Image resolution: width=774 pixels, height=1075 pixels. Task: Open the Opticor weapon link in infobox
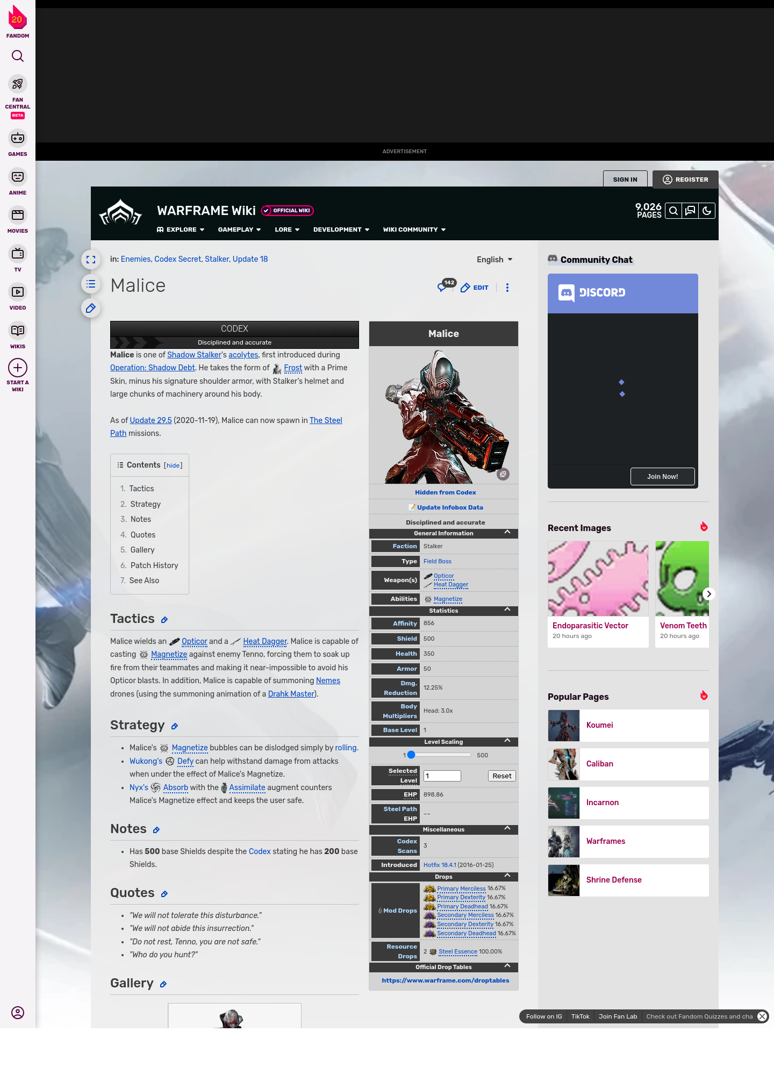444,576
